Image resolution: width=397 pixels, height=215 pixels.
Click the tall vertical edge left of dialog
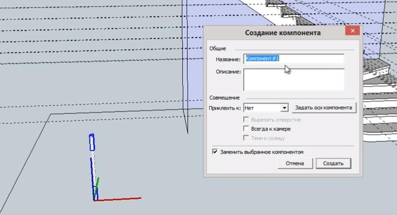coord(186,76)
